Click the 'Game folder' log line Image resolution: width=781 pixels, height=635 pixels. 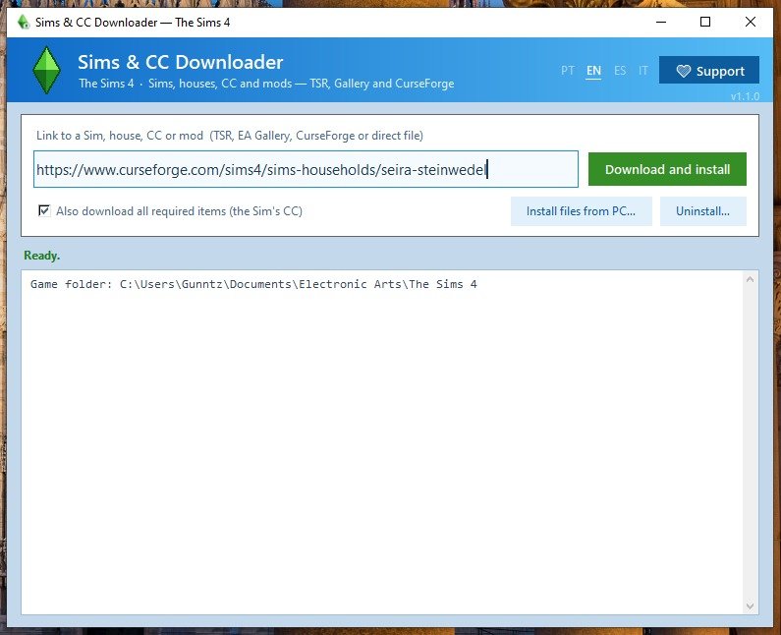(x=253, y=284)
